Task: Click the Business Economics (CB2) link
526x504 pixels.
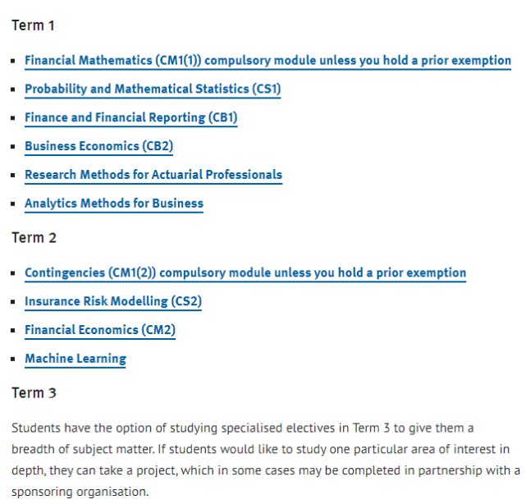Action: coord(98,146)
